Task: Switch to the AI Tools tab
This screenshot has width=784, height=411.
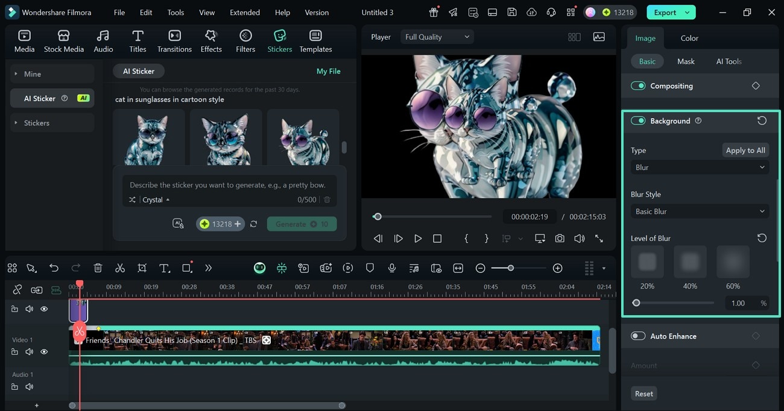Action: 729,61
